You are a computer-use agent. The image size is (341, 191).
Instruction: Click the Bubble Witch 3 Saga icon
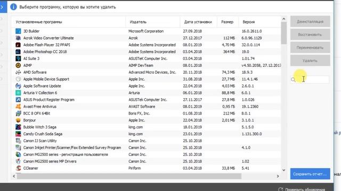pos(18,127)
